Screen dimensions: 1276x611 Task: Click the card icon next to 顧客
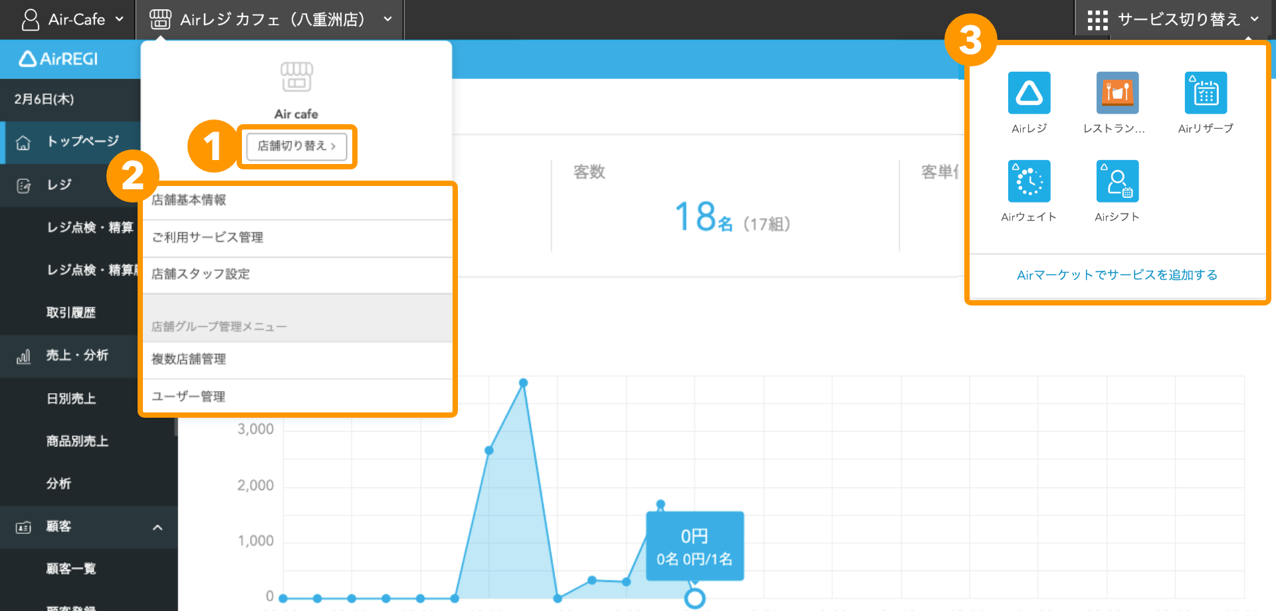pos(23,527)
